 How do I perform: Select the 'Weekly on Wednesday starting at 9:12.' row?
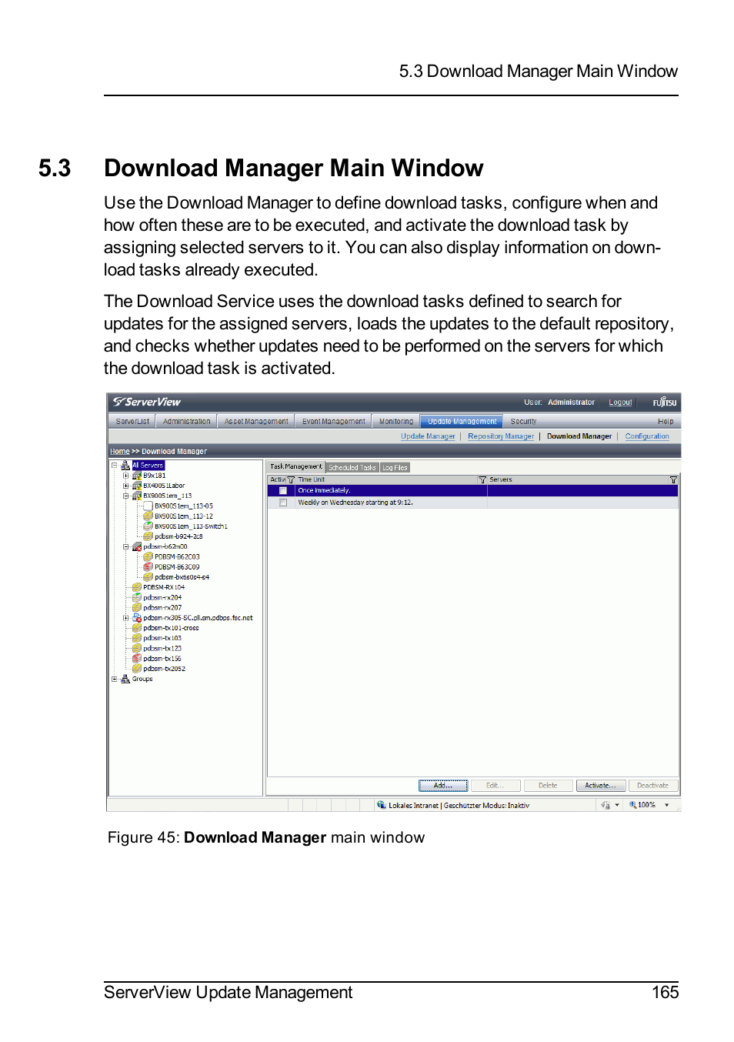(x=472, y=503)
